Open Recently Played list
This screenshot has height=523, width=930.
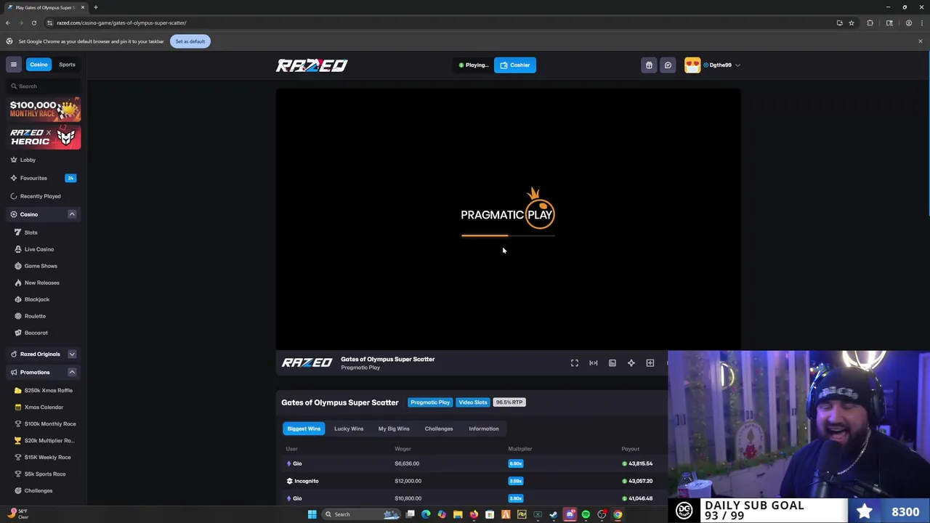(x=40, y=196)
